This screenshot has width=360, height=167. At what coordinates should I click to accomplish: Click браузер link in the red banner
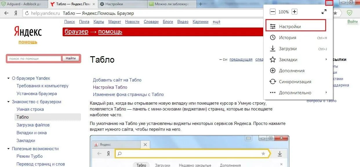(x=77, y=32)
